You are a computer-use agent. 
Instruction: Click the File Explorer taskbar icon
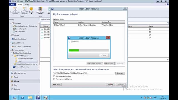pyautogui.click(x=30, y=97)
